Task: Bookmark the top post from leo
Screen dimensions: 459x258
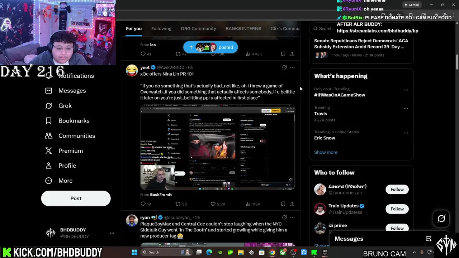Action: coord(283,54)
